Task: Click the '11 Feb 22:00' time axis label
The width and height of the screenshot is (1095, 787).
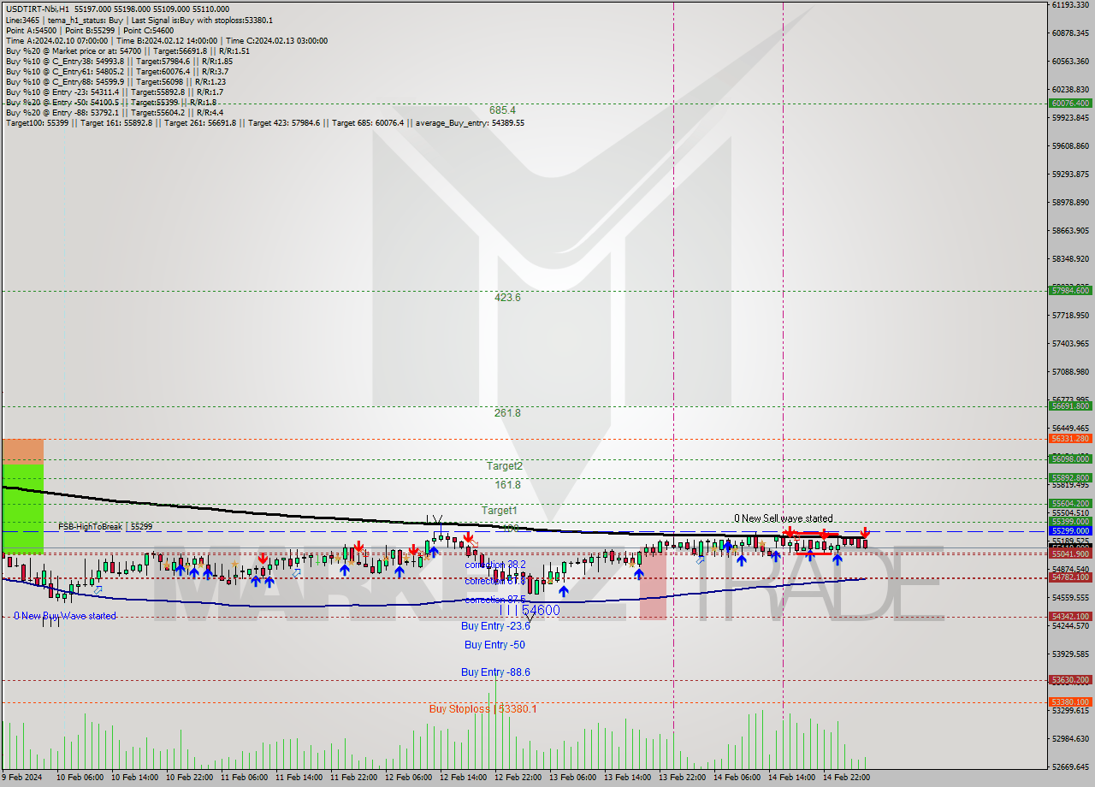Action: click(x=354, y=778)
